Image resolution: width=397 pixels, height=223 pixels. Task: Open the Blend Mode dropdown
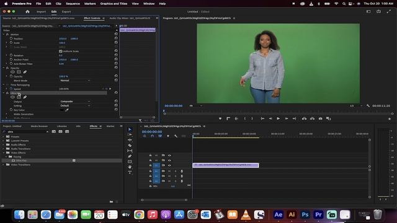point(75,81)
